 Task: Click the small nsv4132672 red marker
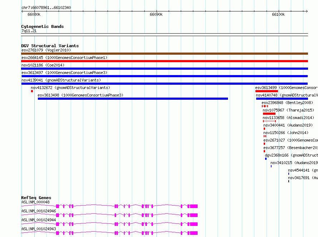click(32, 91)
